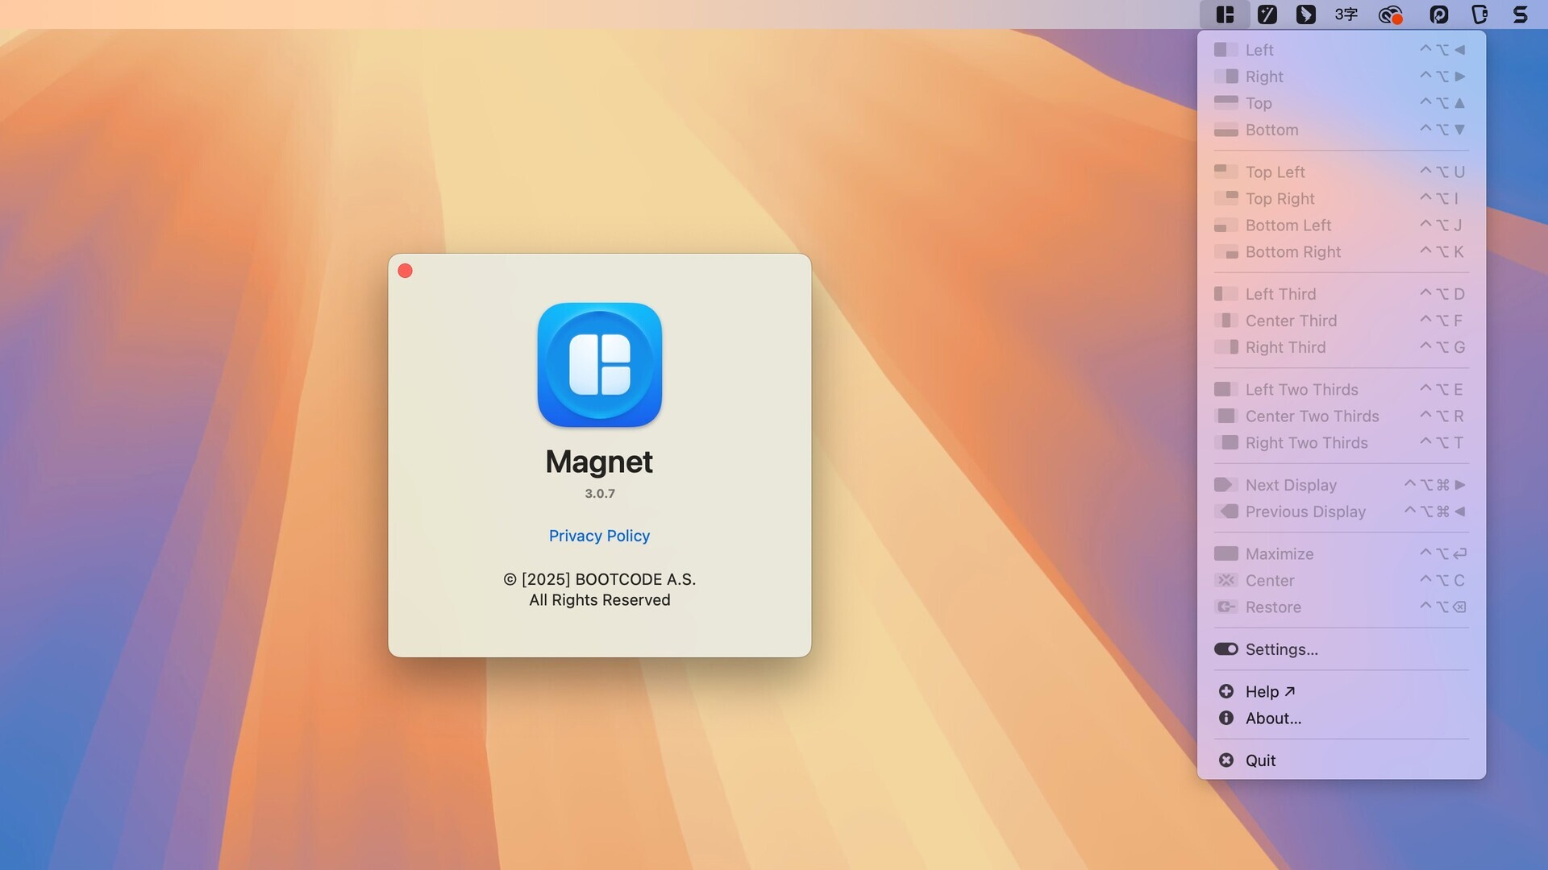
Task: Click the Right Third layout icon
Action: pyautogui.click(x=1225, y=347)
